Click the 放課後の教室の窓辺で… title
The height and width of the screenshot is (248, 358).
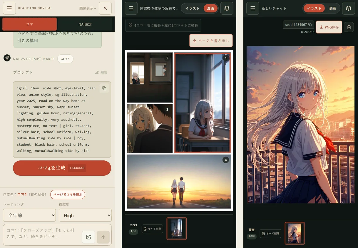click(159, 8)
